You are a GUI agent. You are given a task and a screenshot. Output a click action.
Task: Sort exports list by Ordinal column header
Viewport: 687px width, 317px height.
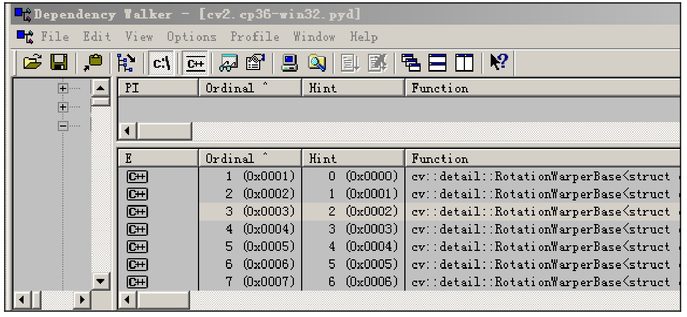click(250, 159)
